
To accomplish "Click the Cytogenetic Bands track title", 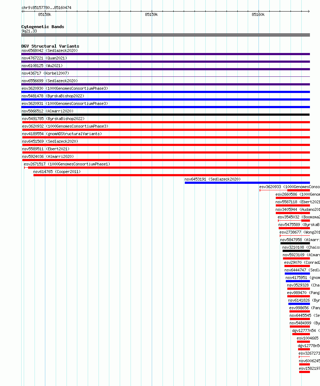I will point(43,27).
